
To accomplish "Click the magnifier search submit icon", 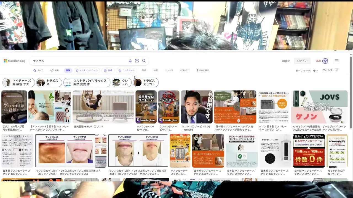I will tap(144, 61).
